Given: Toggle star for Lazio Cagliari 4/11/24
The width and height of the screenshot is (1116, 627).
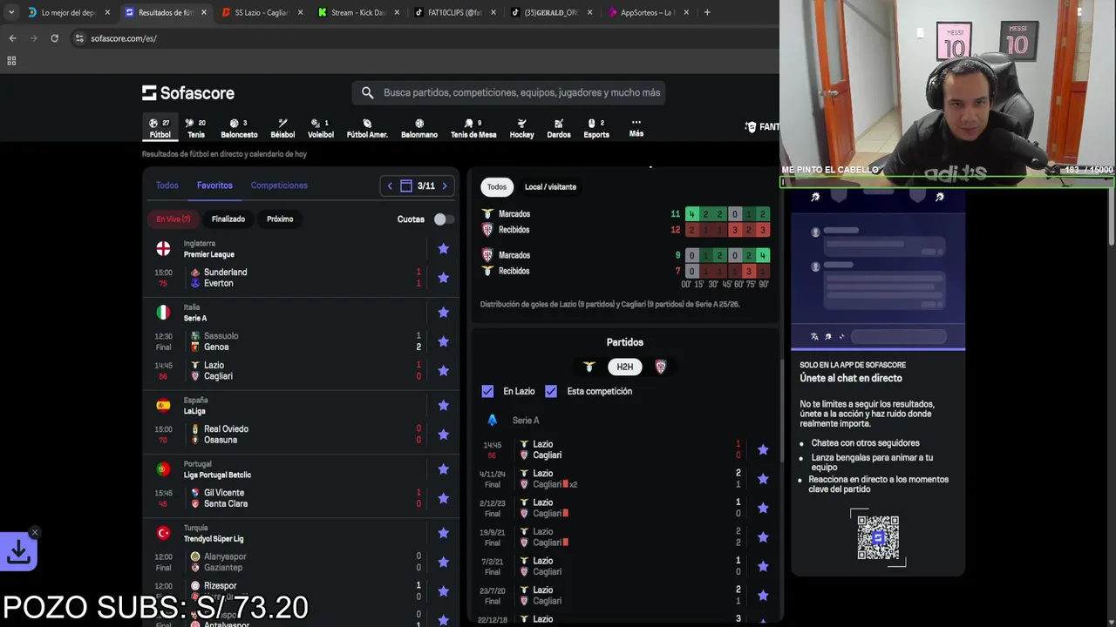Looking at the screenshot, I should pos(763,479).
